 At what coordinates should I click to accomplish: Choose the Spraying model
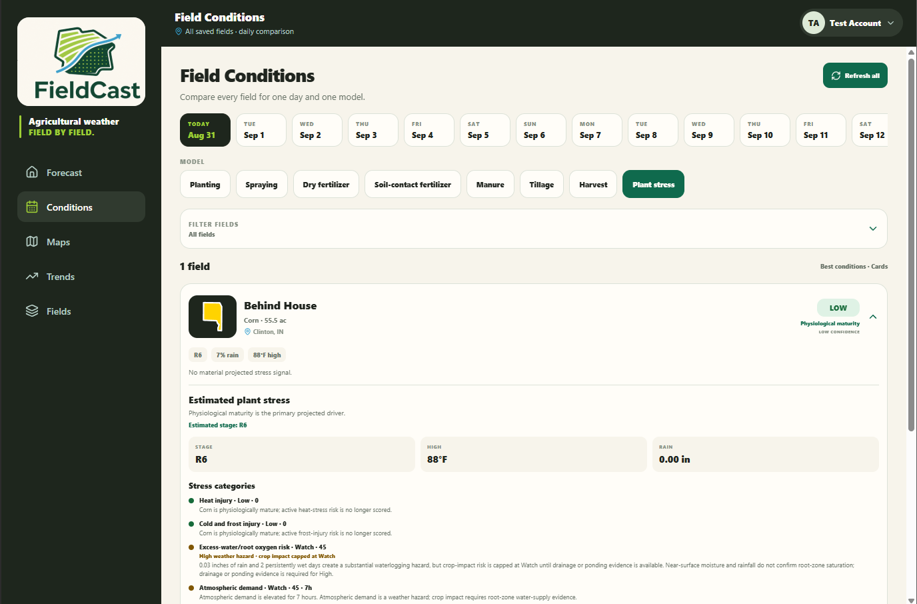coord(262,184)
